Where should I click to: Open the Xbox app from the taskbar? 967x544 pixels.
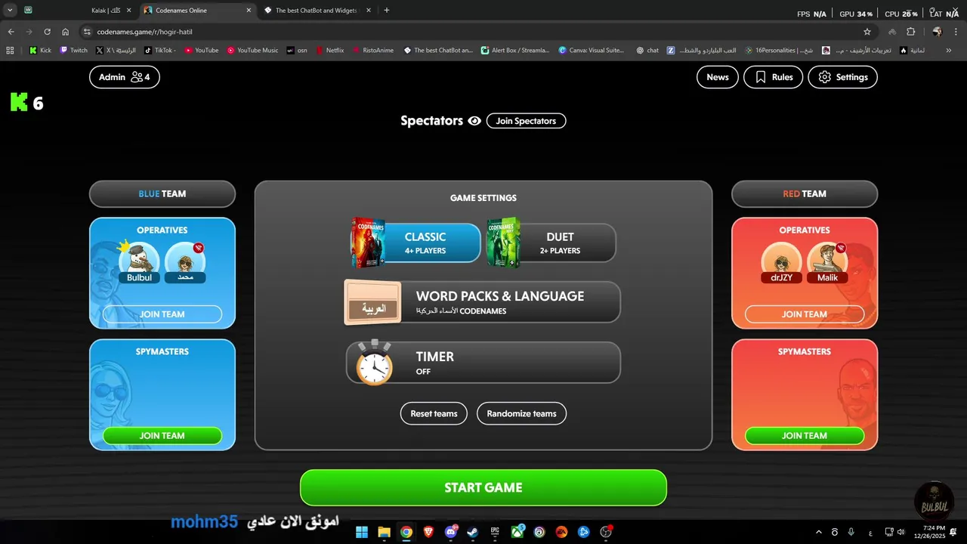(x=517, y=532)
